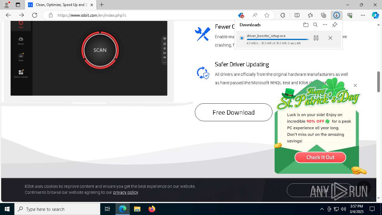This screenshot has width=382, height=215.
Task: Click Check It Out in the promo popup
Action: click(320, 157)
